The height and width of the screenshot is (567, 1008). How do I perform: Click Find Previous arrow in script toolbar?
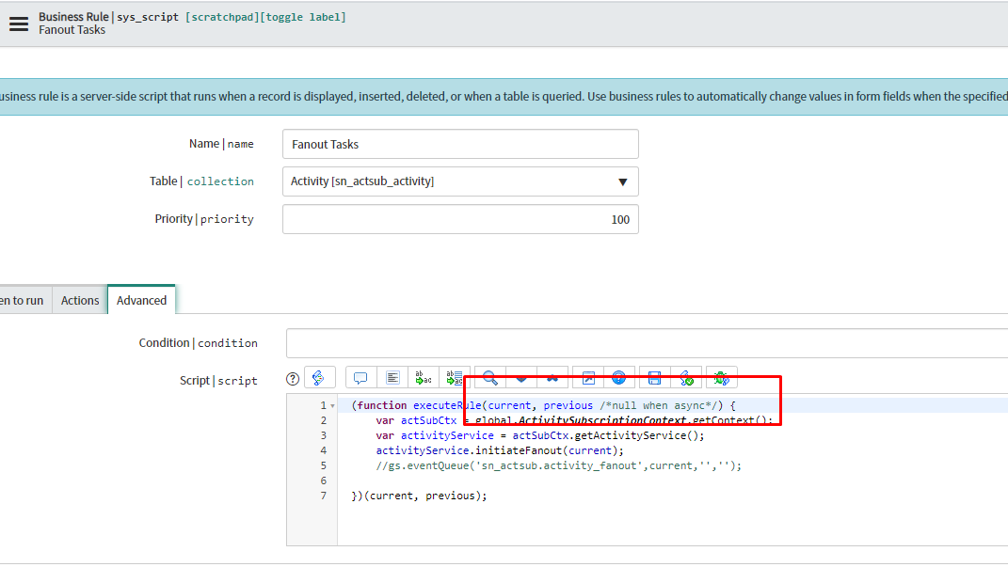[x=552, y=377]
